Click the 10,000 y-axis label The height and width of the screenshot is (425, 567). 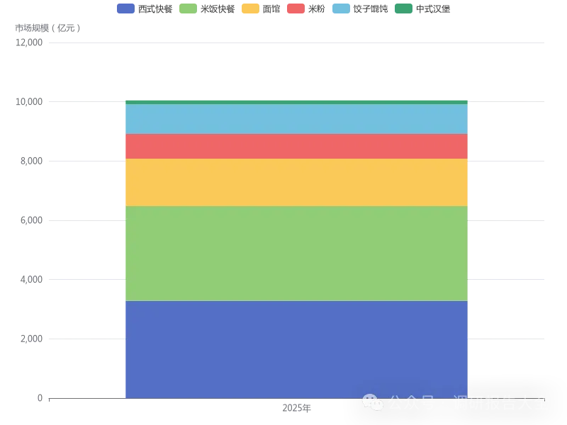click(x=29, y=102)
